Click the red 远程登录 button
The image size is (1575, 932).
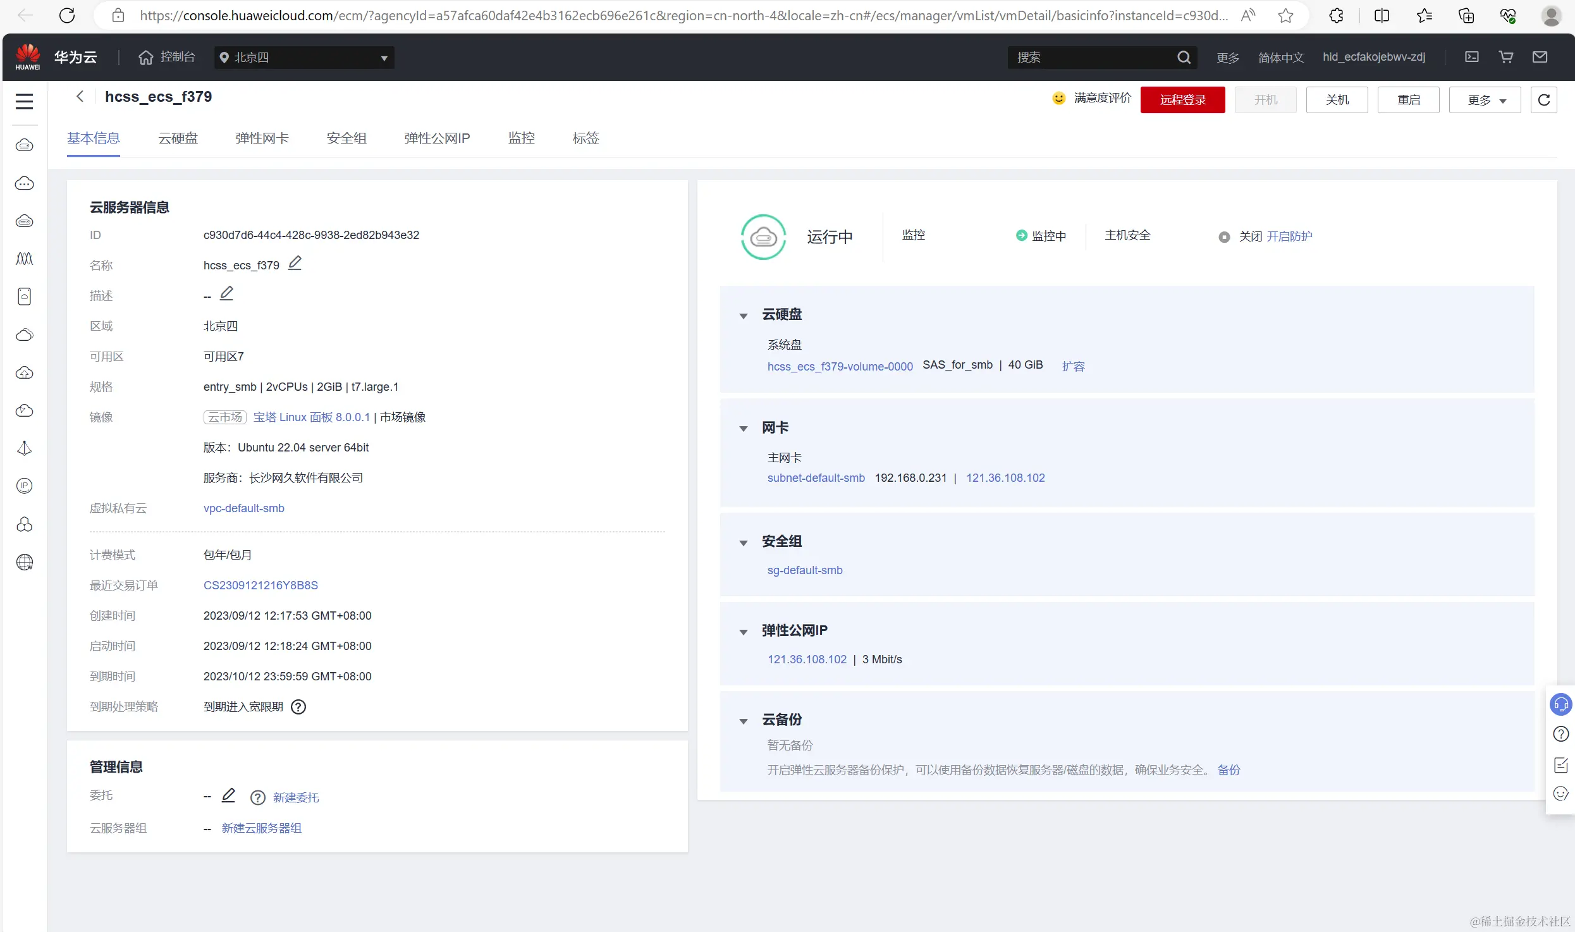[1182, 100]
